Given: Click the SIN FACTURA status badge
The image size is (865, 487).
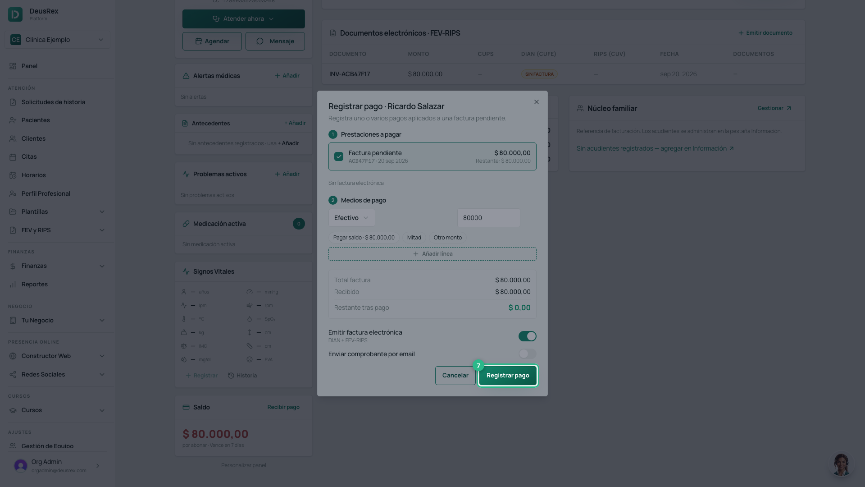Looking at the screenshot, I should coord(539,74).
